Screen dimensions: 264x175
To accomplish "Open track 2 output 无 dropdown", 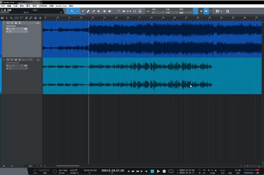I will pyautogui.click(x=17, y=68).
